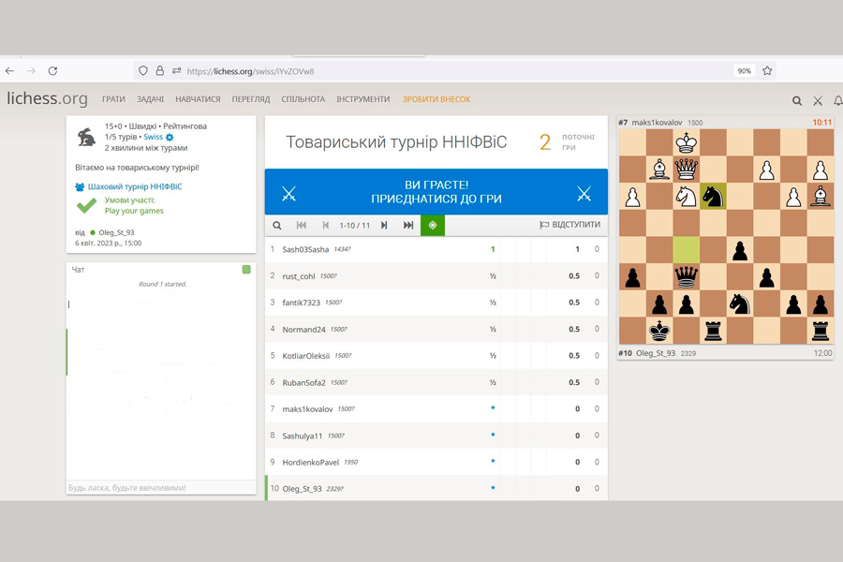843x562 pixels.
Task: Click the search players magnifier in standings toolbar
Action: [x=277, y=225]
